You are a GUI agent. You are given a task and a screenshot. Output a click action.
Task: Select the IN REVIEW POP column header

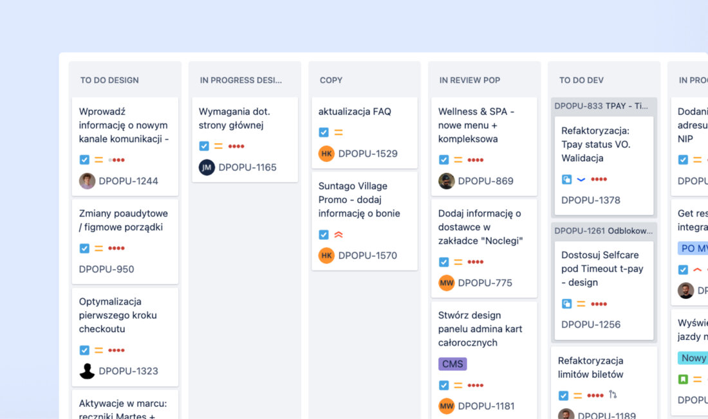pyautogui.click(x=469, y=80)
